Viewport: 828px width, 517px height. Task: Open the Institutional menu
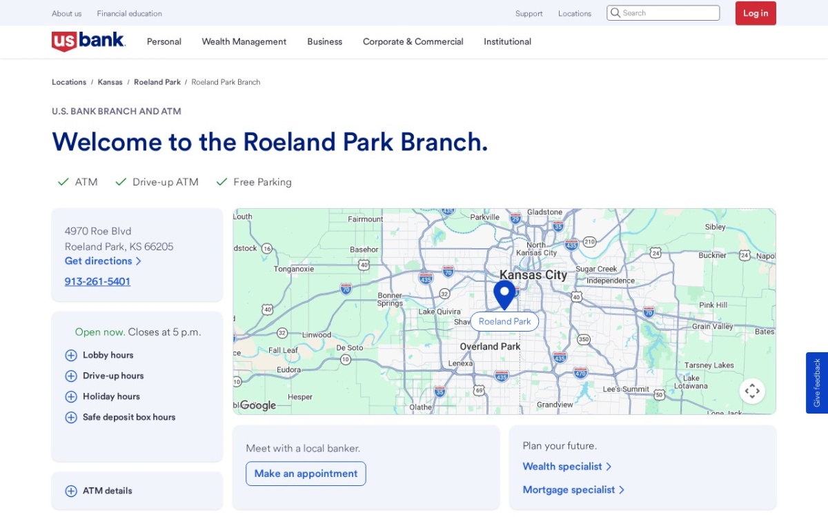pyautogui.click(x=508, y=41)
